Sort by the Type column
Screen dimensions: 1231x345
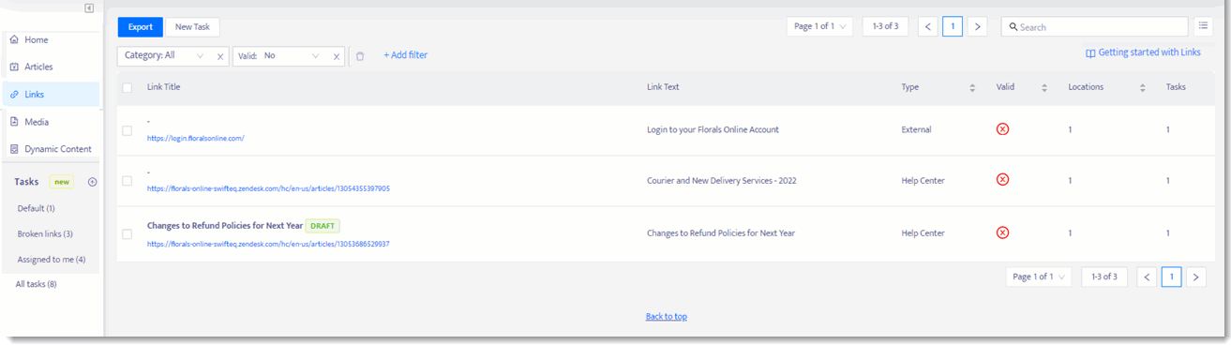tap(972, 87)
